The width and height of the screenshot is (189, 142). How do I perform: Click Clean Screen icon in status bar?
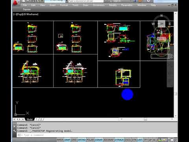click(172, 140)
